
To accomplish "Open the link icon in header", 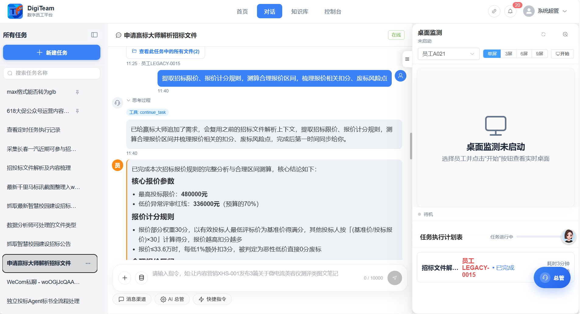I will click(494, 11).
